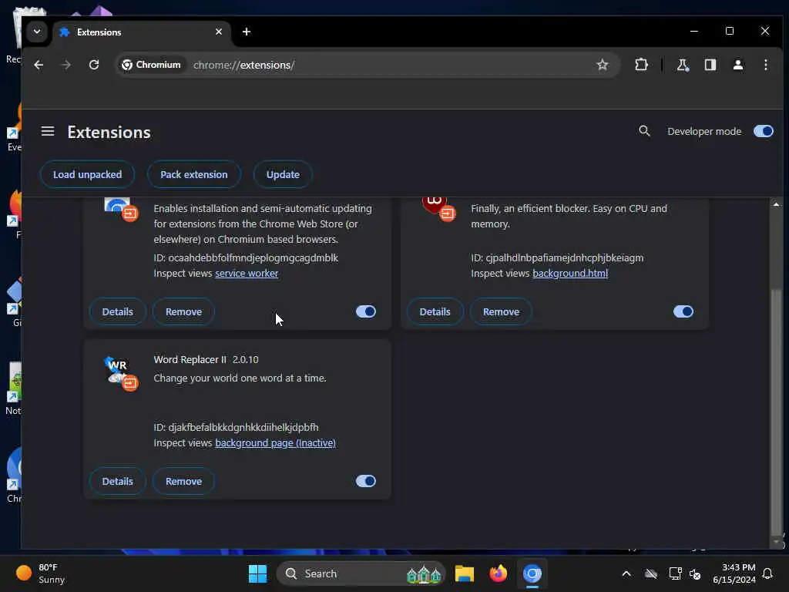Open the Extensions puzzle-piece toolbar menu
The image size is (789, 592).
641,65
